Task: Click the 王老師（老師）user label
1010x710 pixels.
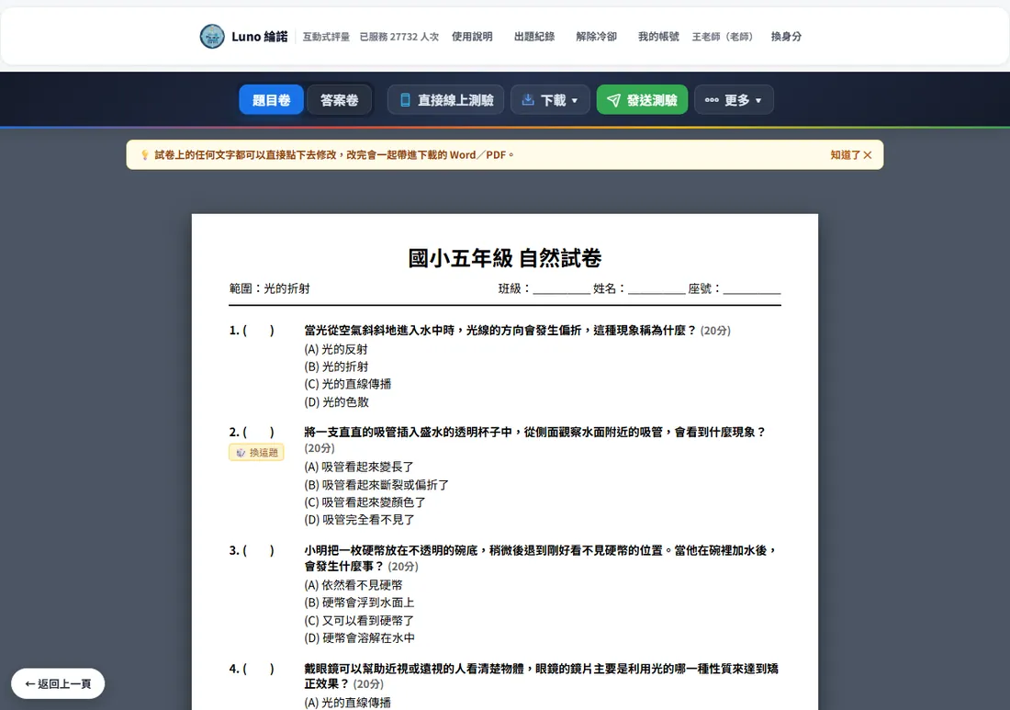Action: pos(722,37)
